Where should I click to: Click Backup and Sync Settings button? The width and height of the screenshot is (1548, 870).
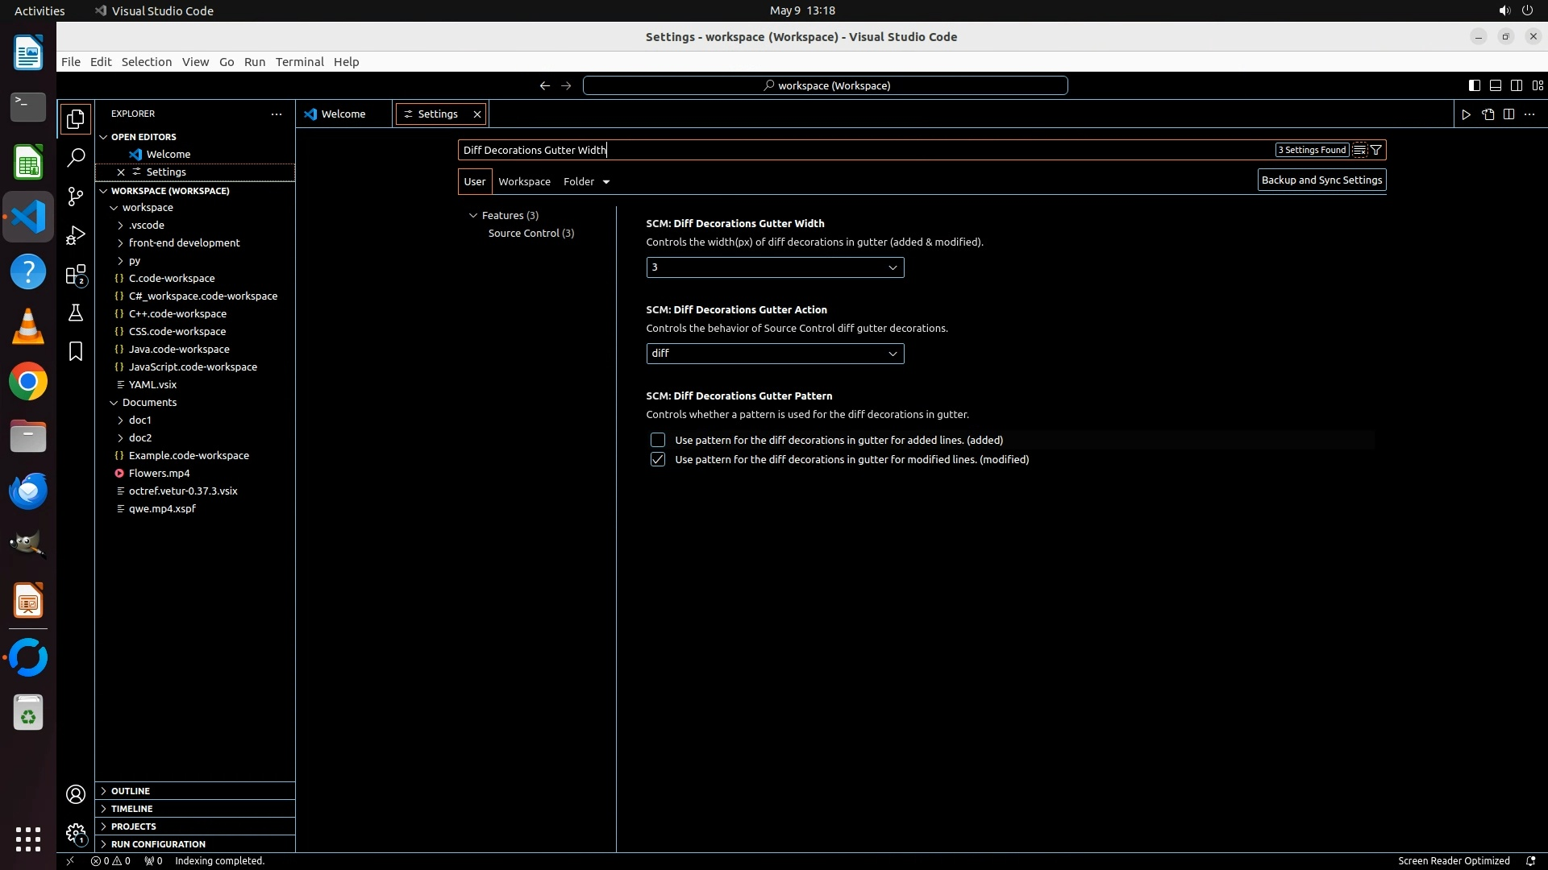[1321, 180]
